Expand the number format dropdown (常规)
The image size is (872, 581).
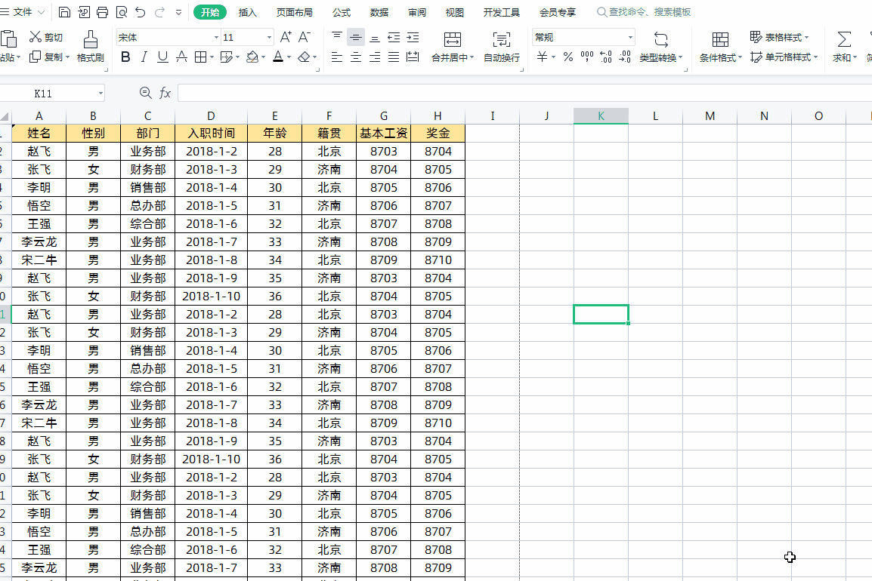(630, 38)
